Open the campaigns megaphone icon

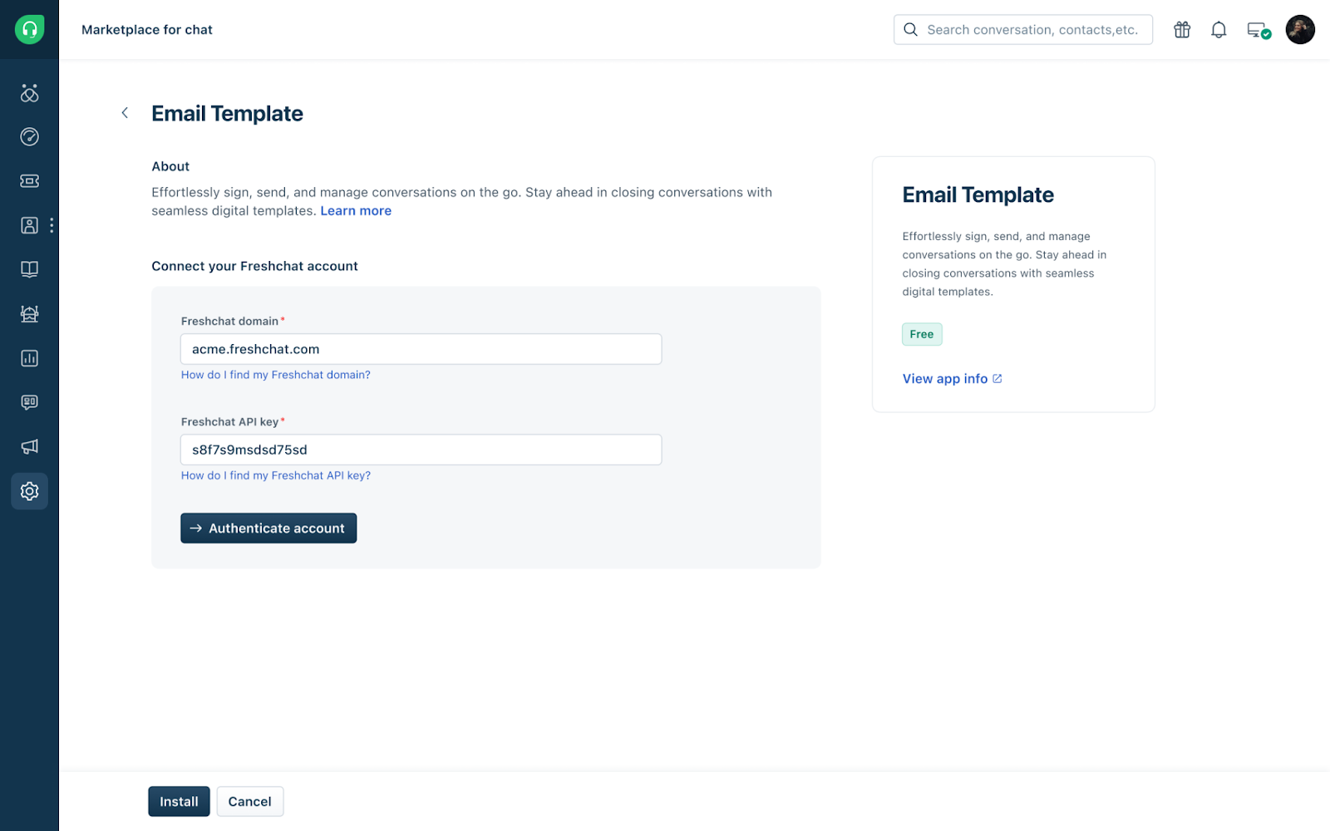click(x=29, y=447)
